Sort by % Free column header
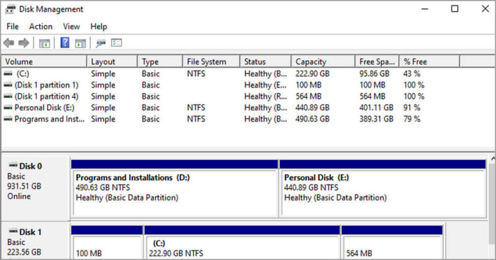This screenshot has width=496, height=260. point(429,62)
